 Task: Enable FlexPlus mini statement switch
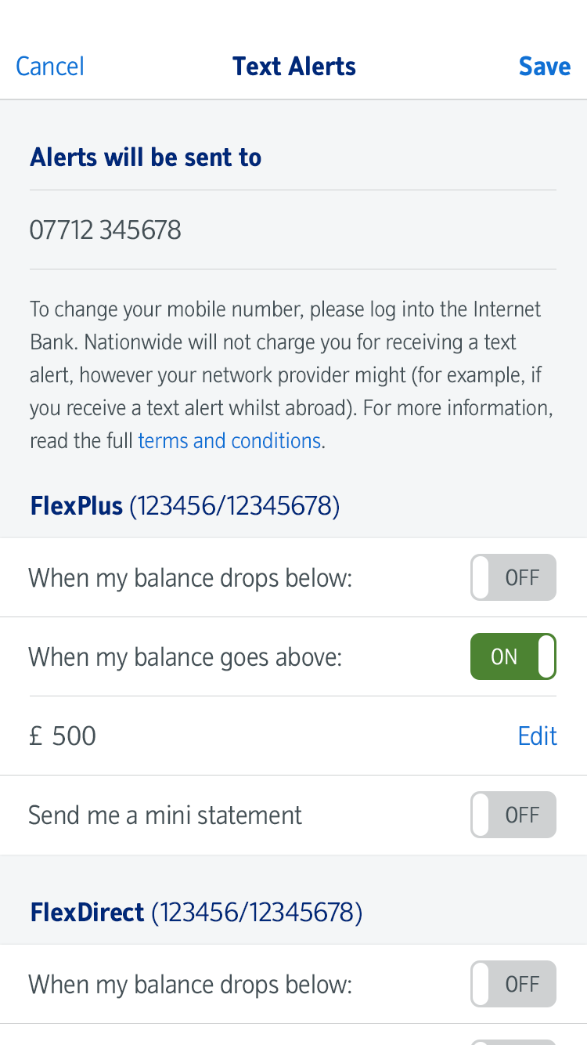513,815
